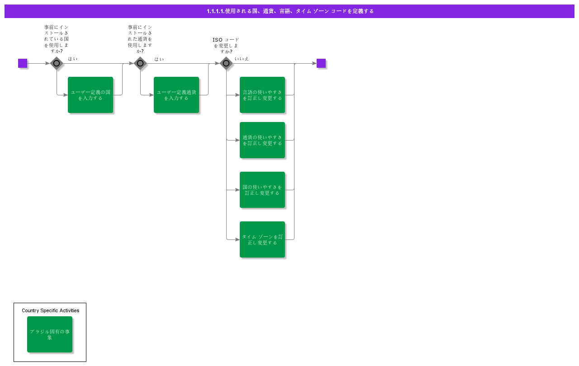579x366 pixels.
Task: Click the はい label after the second gateway
Action: click(x=159, y=59)
